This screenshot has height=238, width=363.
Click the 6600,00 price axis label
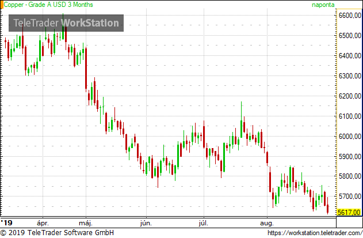(350, 16)
